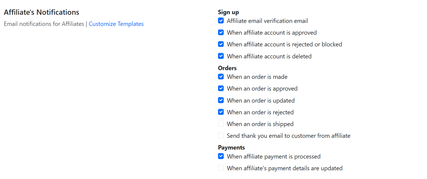This screenshot has width=427, height=179.
Task: Uncheck 'When an order is made'
Action: coord(221,77)
